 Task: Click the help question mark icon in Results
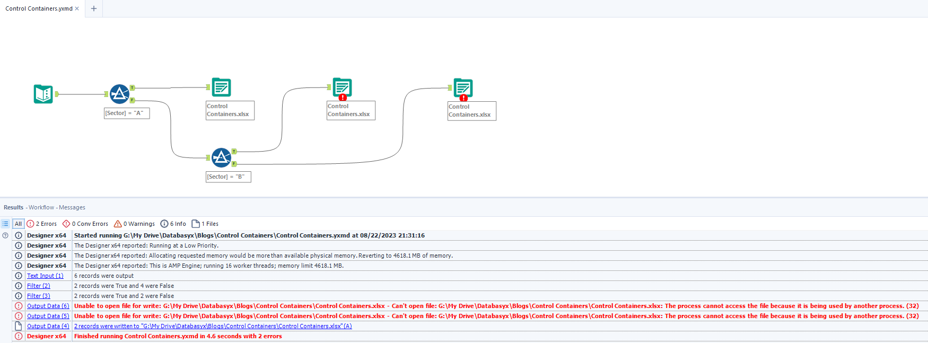[5, 235]
